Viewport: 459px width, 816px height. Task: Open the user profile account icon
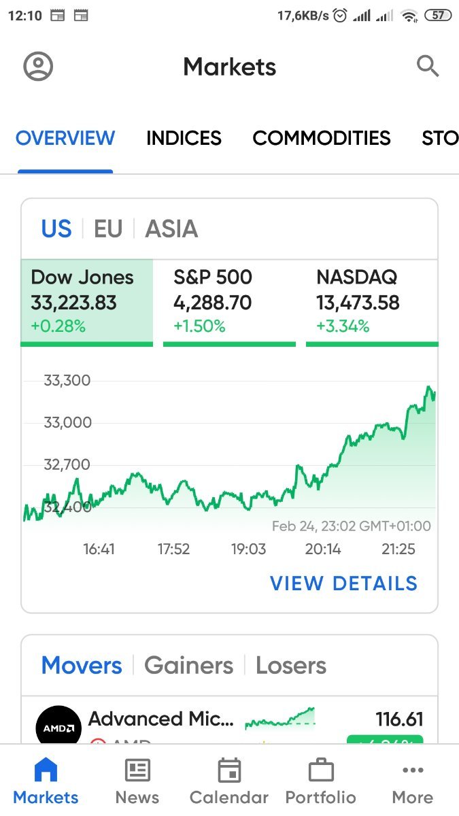(x=38, y=67)
